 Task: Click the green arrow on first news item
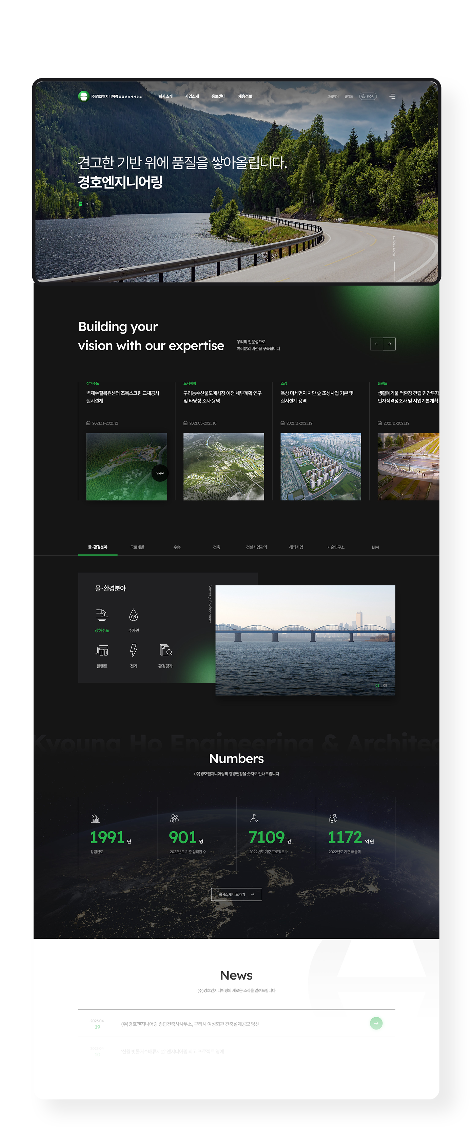(x=376, y=1023)
